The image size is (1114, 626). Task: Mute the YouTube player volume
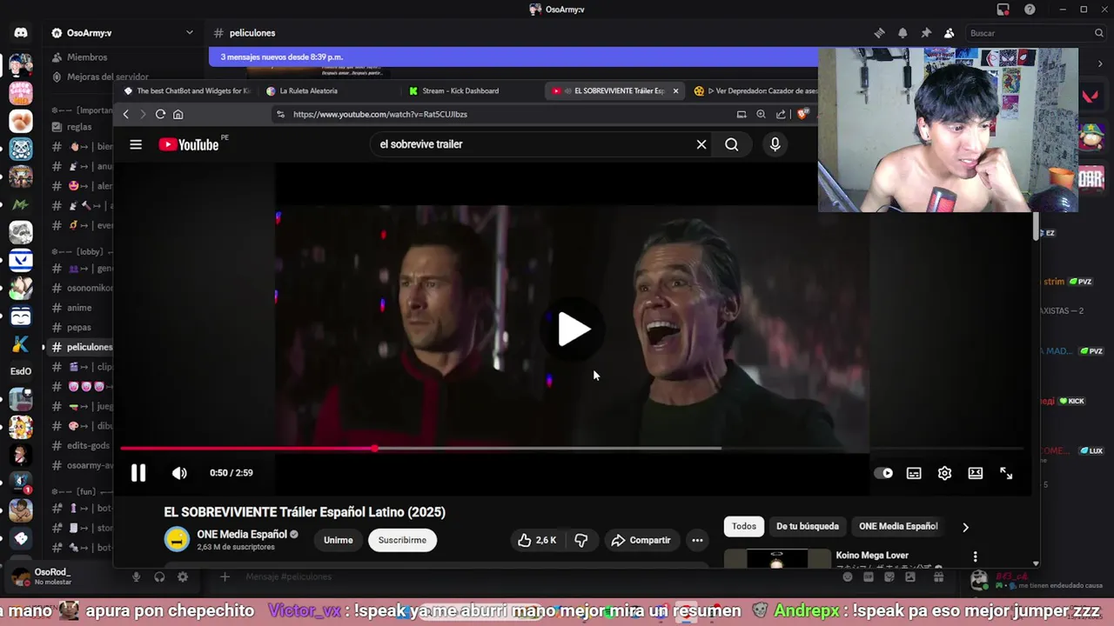[179, 473]
